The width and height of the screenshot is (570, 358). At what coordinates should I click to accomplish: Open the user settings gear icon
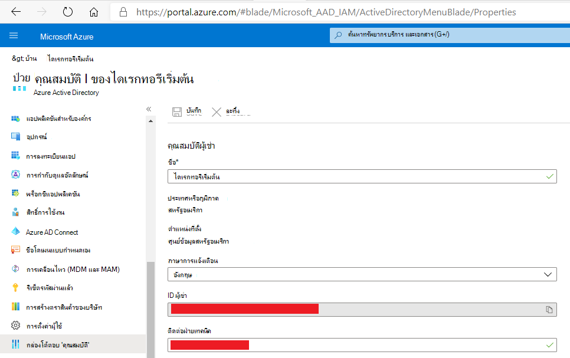click(15, 326)
